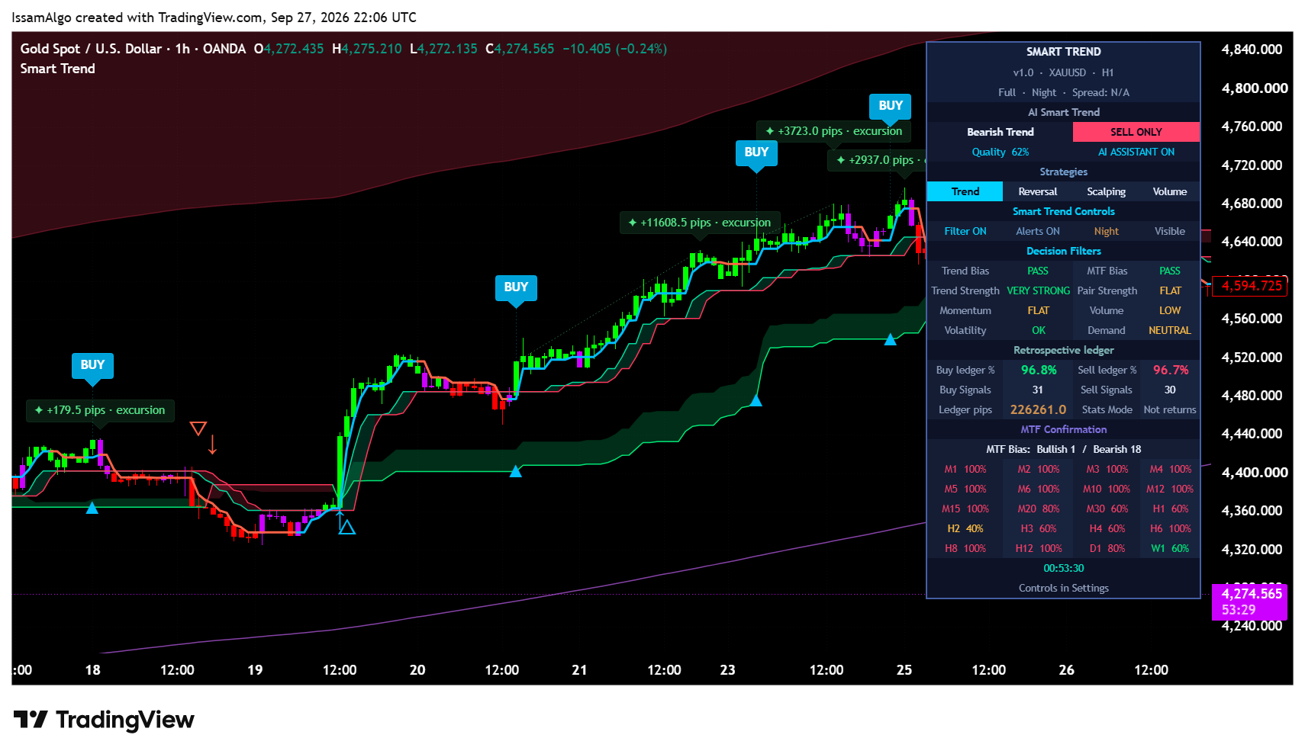1305x754 pixels.
Task: Click the Buy ledger 96.8% value
Action: (1038, 370)
